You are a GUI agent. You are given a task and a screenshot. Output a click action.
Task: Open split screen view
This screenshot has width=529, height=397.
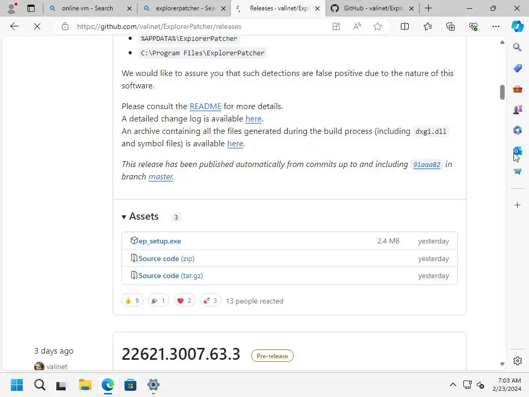tap(404, 26)
